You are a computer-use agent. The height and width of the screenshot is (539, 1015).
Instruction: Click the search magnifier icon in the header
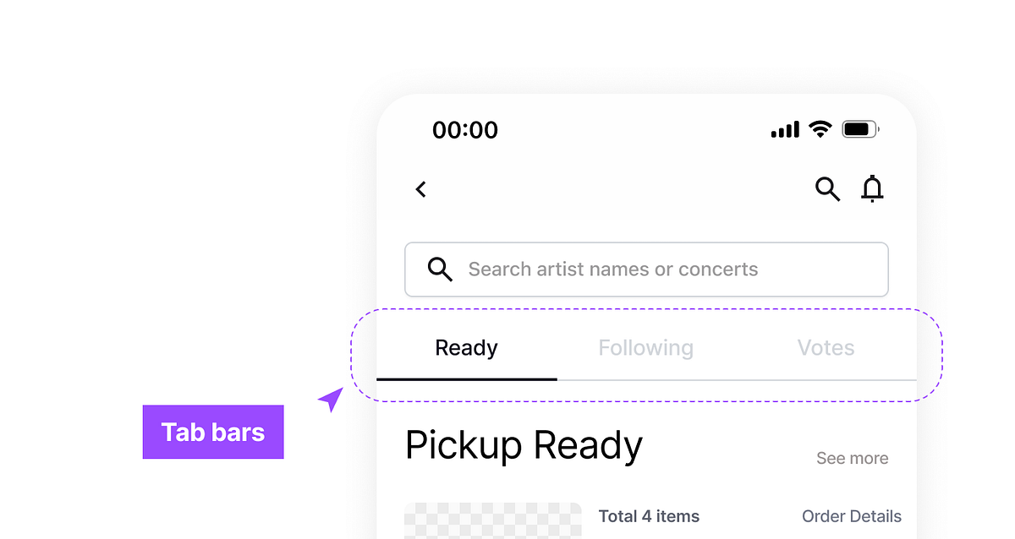[827, 189]
